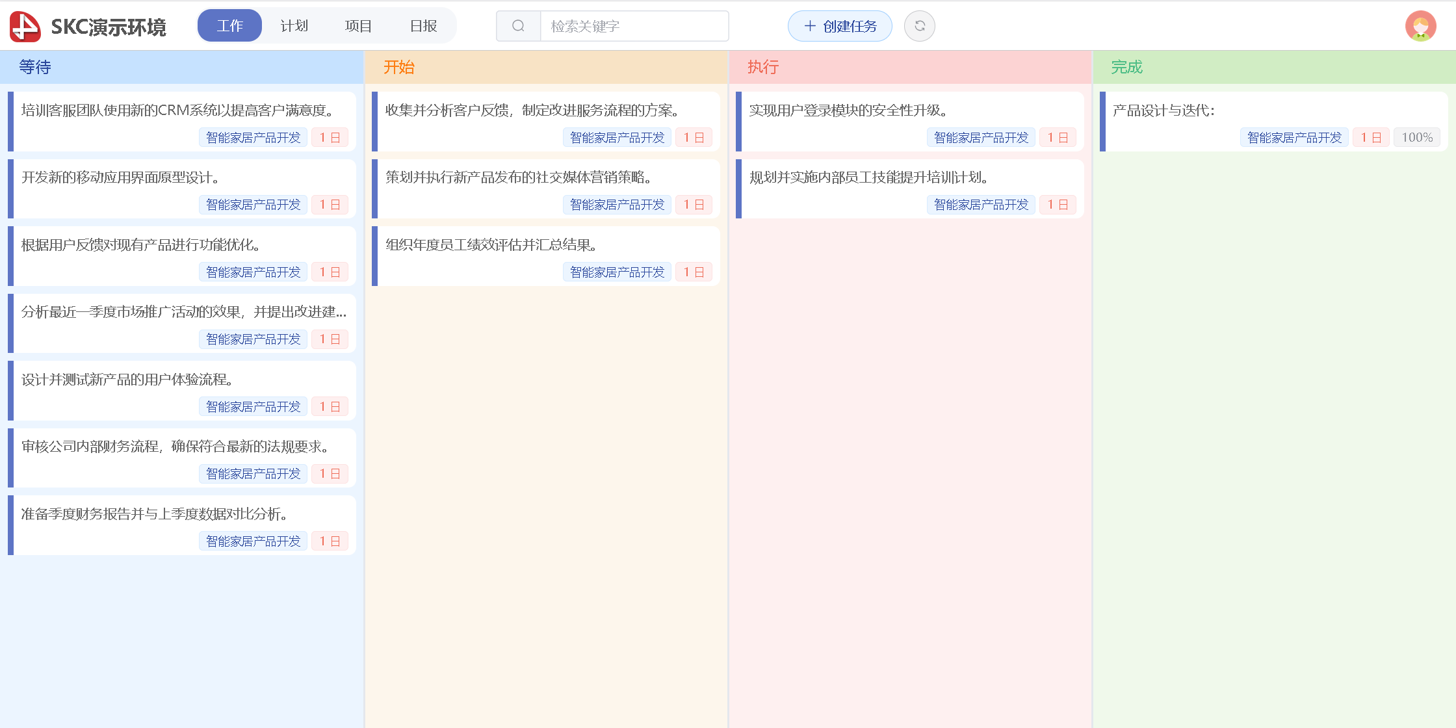Open the user avatar profile
1456x728 pixels.
pos(1420,26)
